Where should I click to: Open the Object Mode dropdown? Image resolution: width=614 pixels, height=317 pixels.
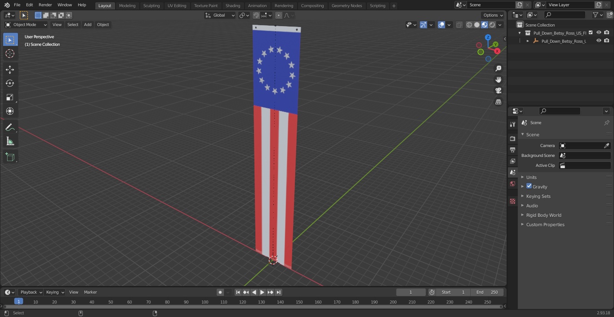(26, 25)
